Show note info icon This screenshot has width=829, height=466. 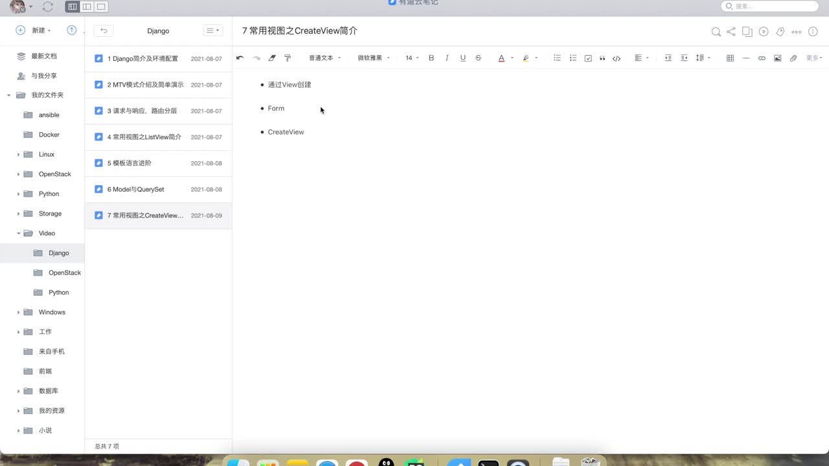click(x=813, y=31)
